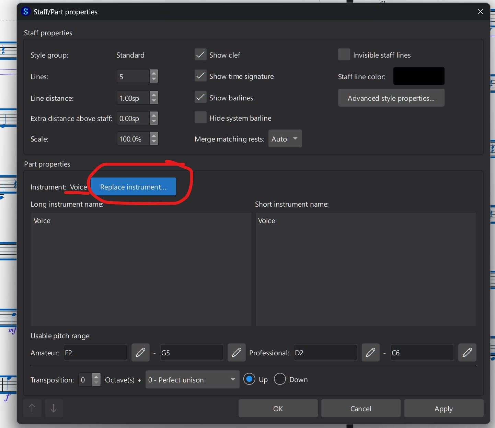The height and width of the screenshot is (428, 495).
Task: Expand the Perfect unison interval dropdown
Action: coord(192,380)
